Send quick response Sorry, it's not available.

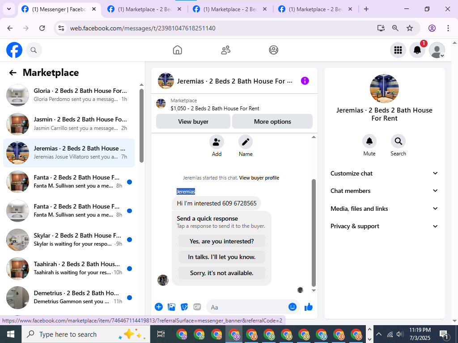tap(222, 273)
